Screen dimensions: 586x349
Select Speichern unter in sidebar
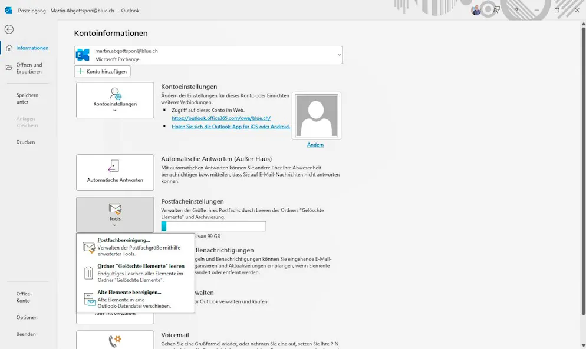[27, 98]
